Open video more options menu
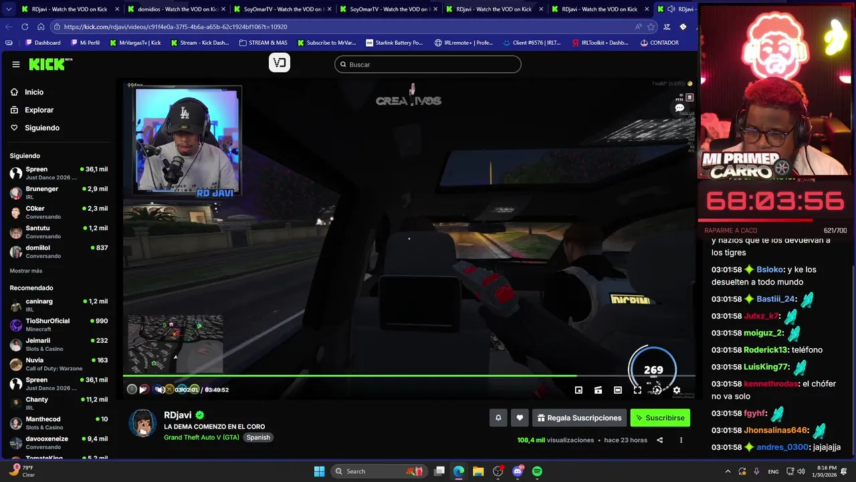 point(681,440)
